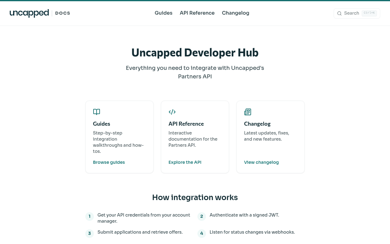Click the Search input field
Image resolution: width=390 pixels, height=244 pixels.
coord(357,13)
